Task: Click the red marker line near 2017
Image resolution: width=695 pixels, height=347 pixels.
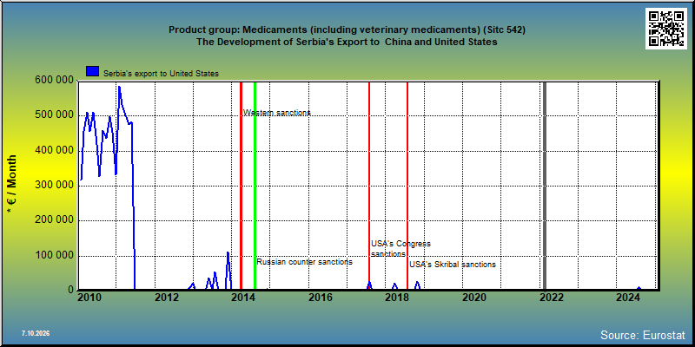Action: [x=368, y=186]
